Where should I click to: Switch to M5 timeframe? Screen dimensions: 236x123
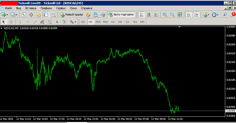[x=90, y=22]
